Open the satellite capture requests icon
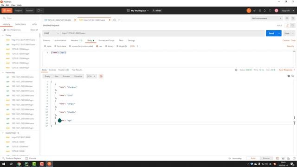297x167 pixels. [254, 11]
